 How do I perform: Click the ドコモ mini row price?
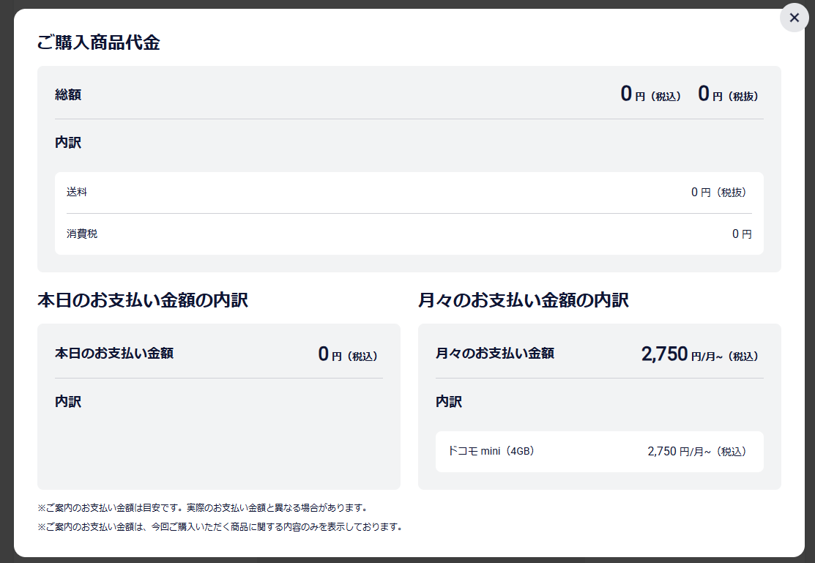click(696, 452)
